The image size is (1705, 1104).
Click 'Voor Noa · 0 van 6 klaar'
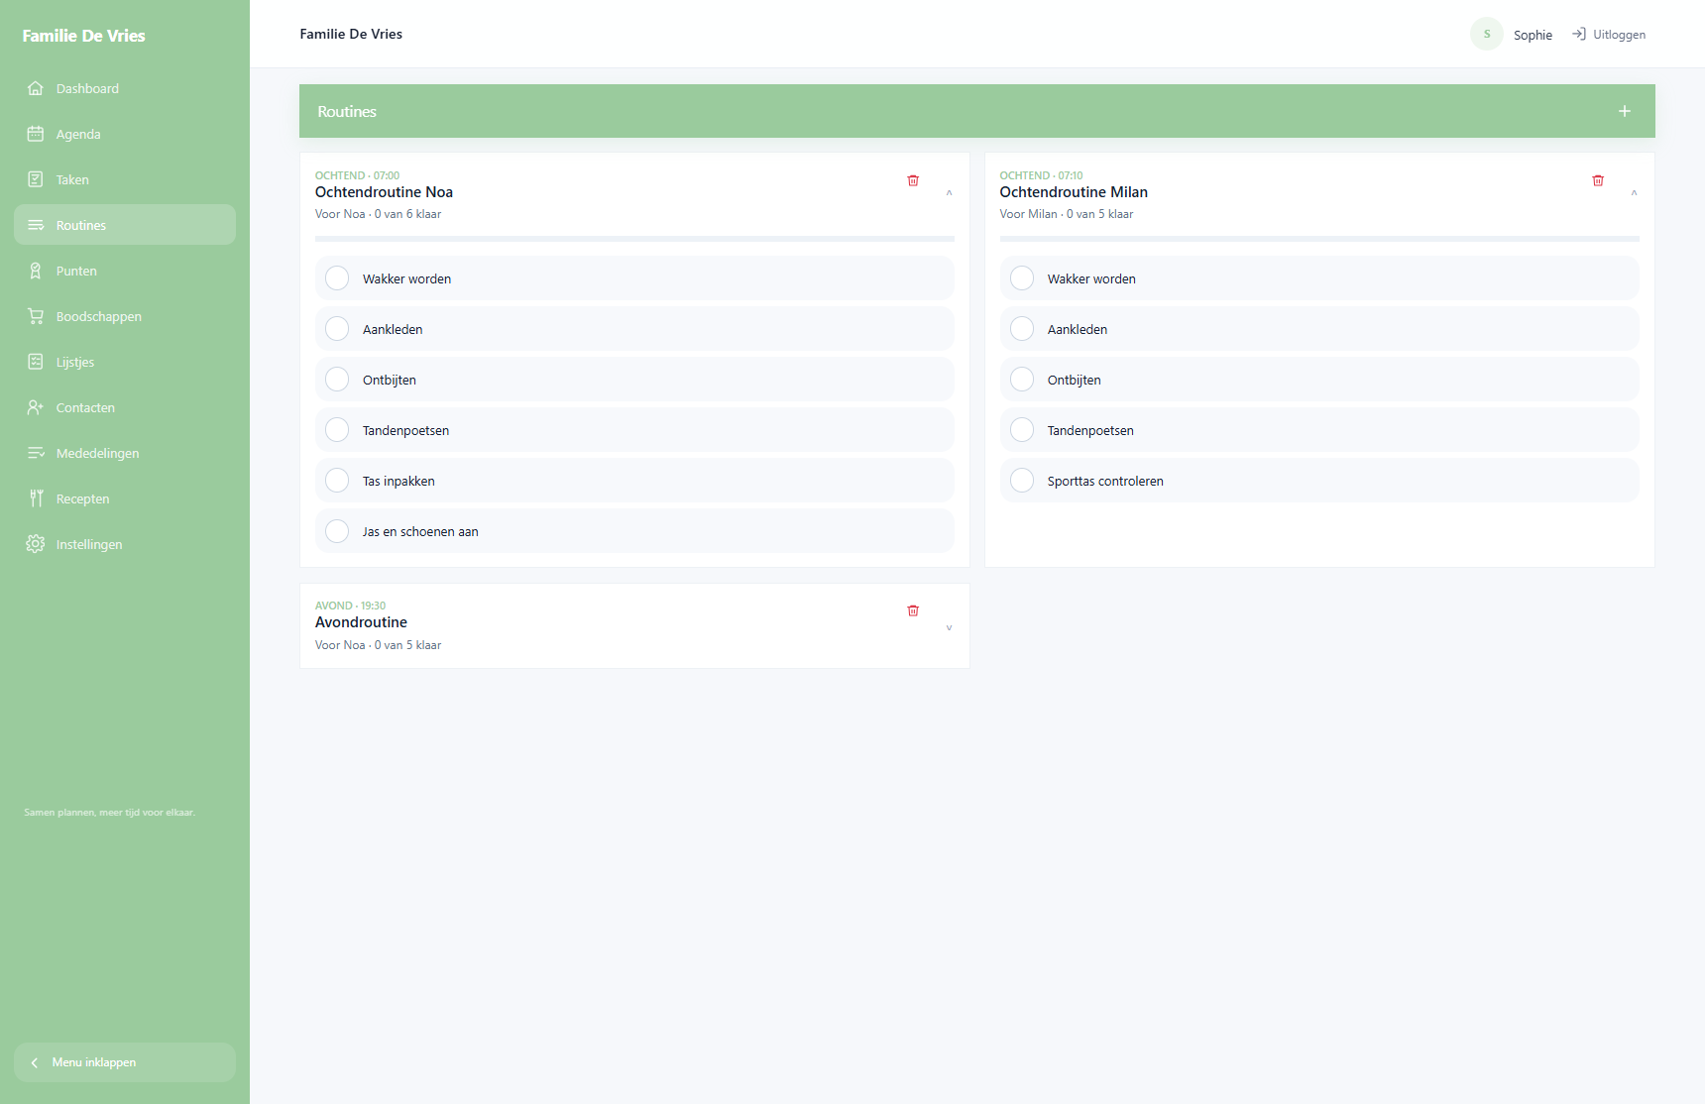click(x=378, y=214)
